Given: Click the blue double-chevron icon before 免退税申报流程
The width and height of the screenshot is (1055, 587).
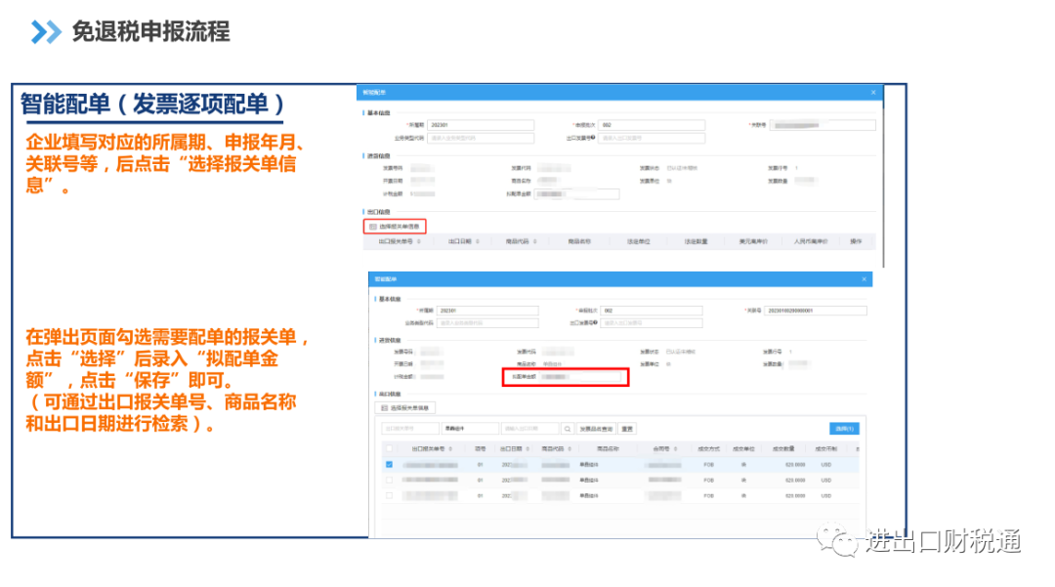Looking at the screenshot, I should tap(46, 31).
